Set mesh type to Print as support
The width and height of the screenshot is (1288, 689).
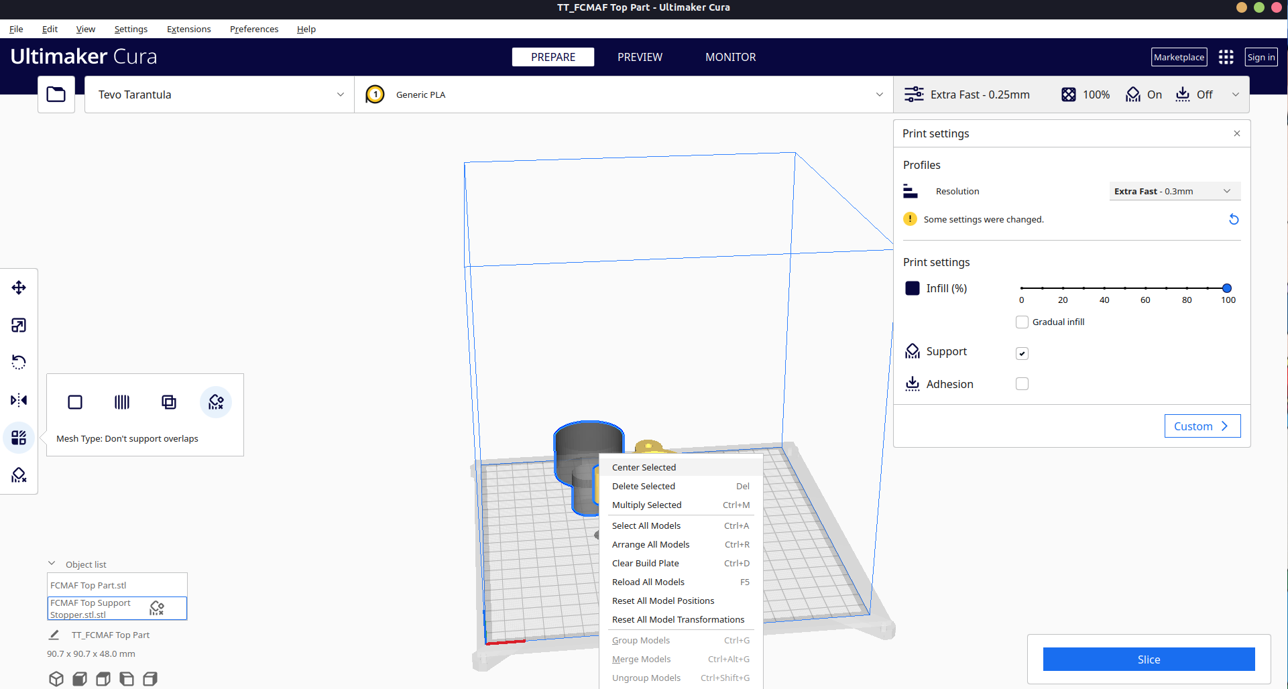pyautogui.click(x=122, y=402)
